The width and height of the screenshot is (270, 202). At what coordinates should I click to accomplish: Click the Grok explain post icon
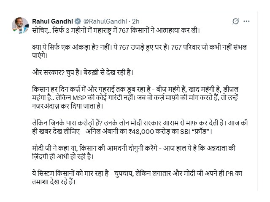click(235, 21)
